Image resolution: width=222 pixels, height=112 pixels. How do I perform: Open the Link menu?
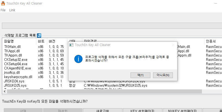coord(12,10)
